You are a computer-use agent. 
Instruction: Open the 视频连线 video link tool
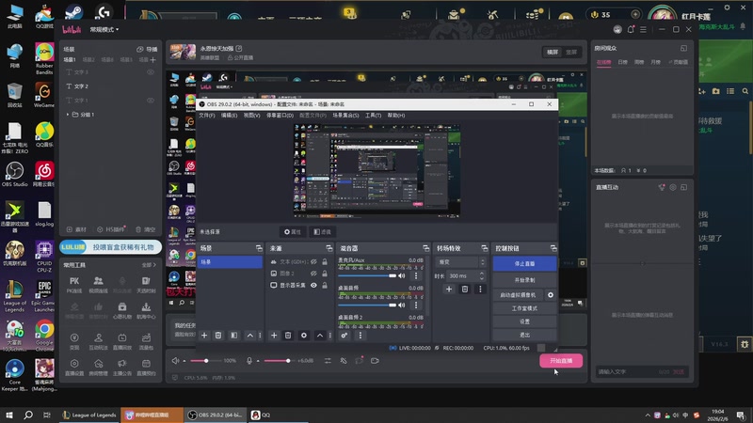pyautogui.click(x=99, y=285)
